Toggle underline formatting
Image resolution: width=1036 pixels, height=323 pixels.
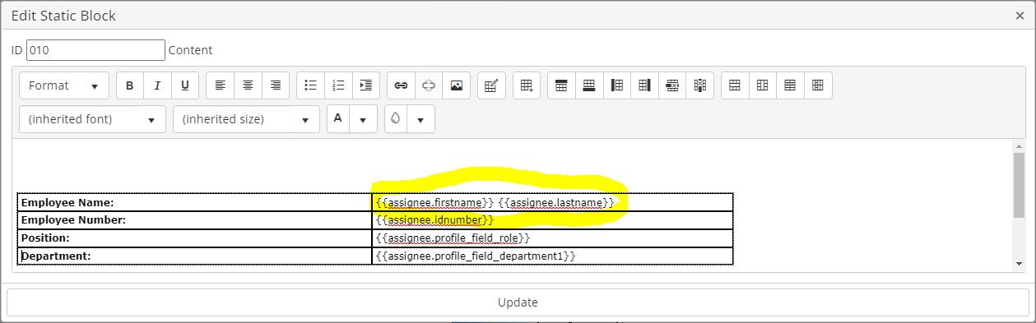tap(184, 85)
